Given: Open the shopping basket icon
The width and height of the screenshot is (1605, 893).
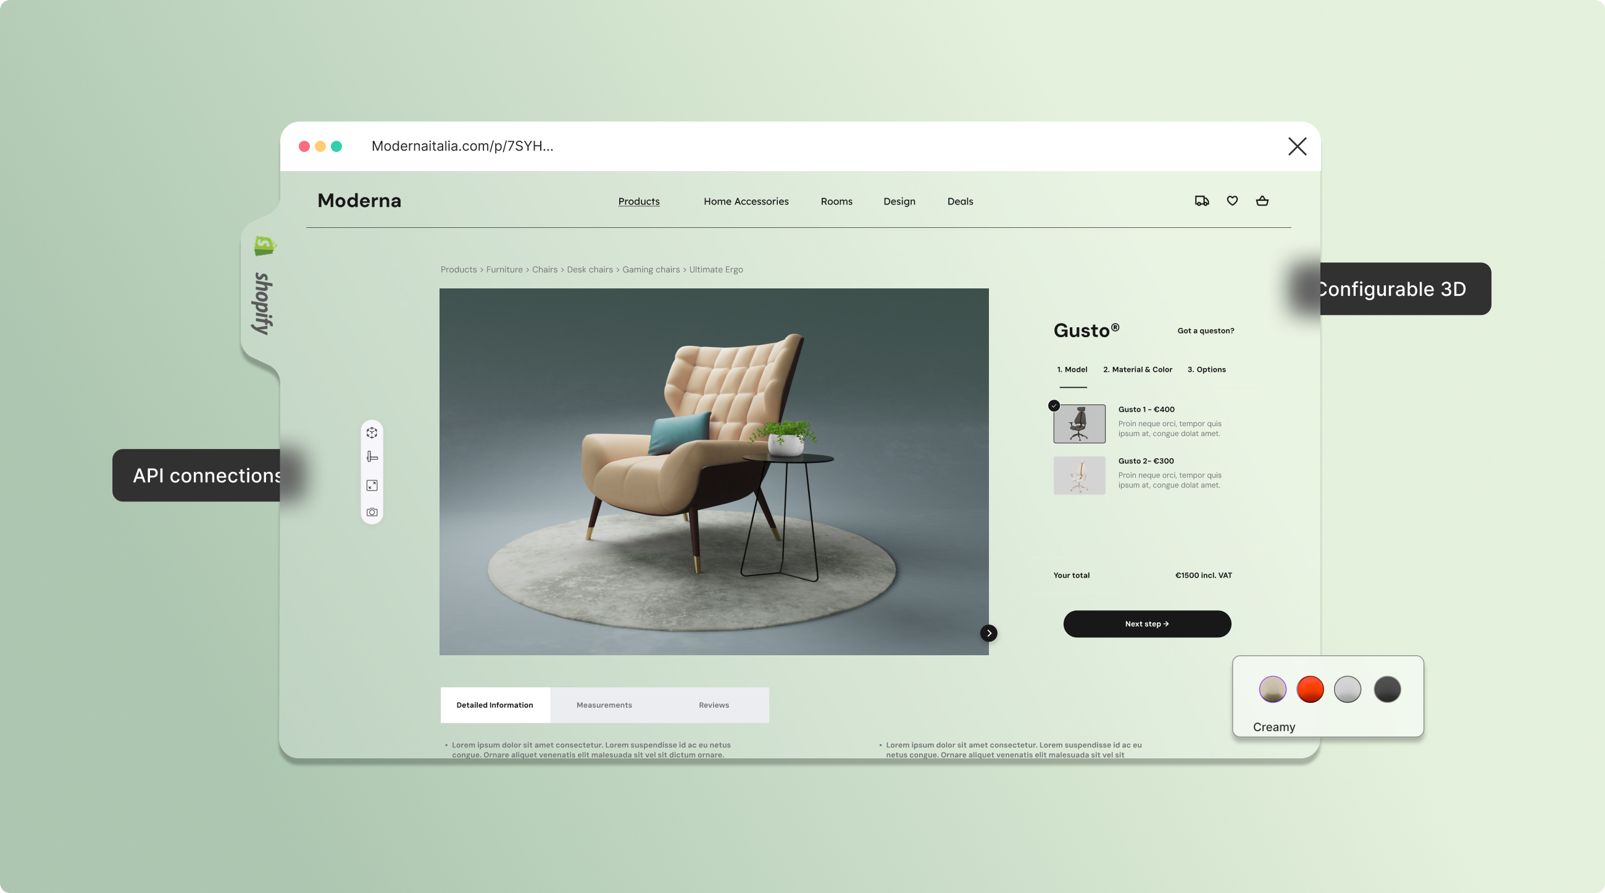Looking at the screenshot, I should [x=1262, y=201].
